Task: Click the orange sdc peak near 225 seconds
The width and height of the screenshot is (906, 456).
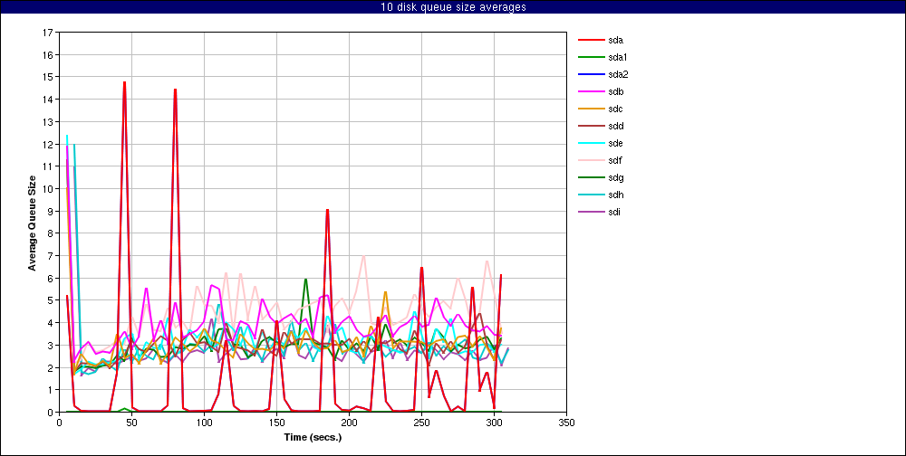Action: point(385,292)
